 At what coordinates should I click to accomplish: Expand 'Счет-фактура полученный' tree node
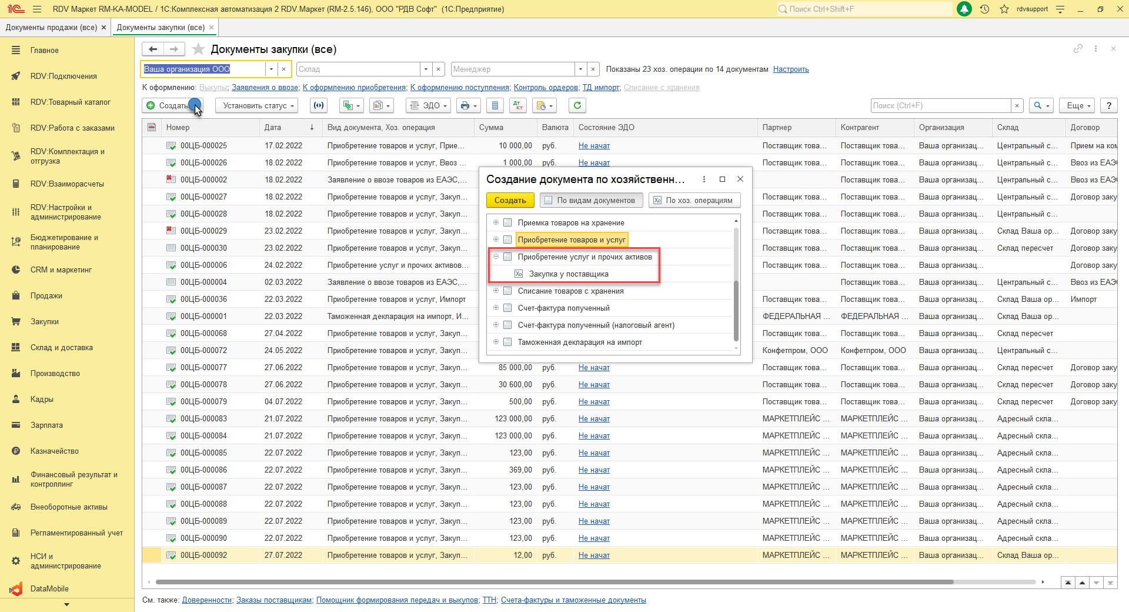[x=496, y=308]
